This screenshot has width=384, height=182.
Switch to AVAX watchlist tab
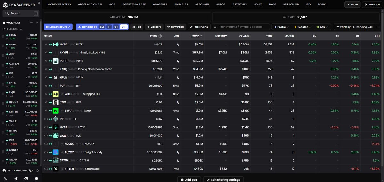(x=258, y=4)
